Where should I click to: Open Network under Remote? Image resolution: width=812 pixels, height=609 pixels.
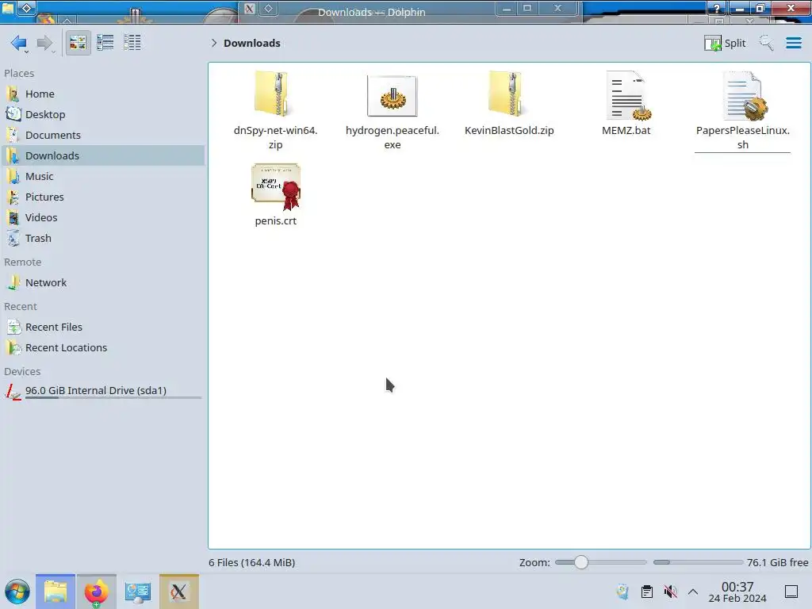[102, 283]
